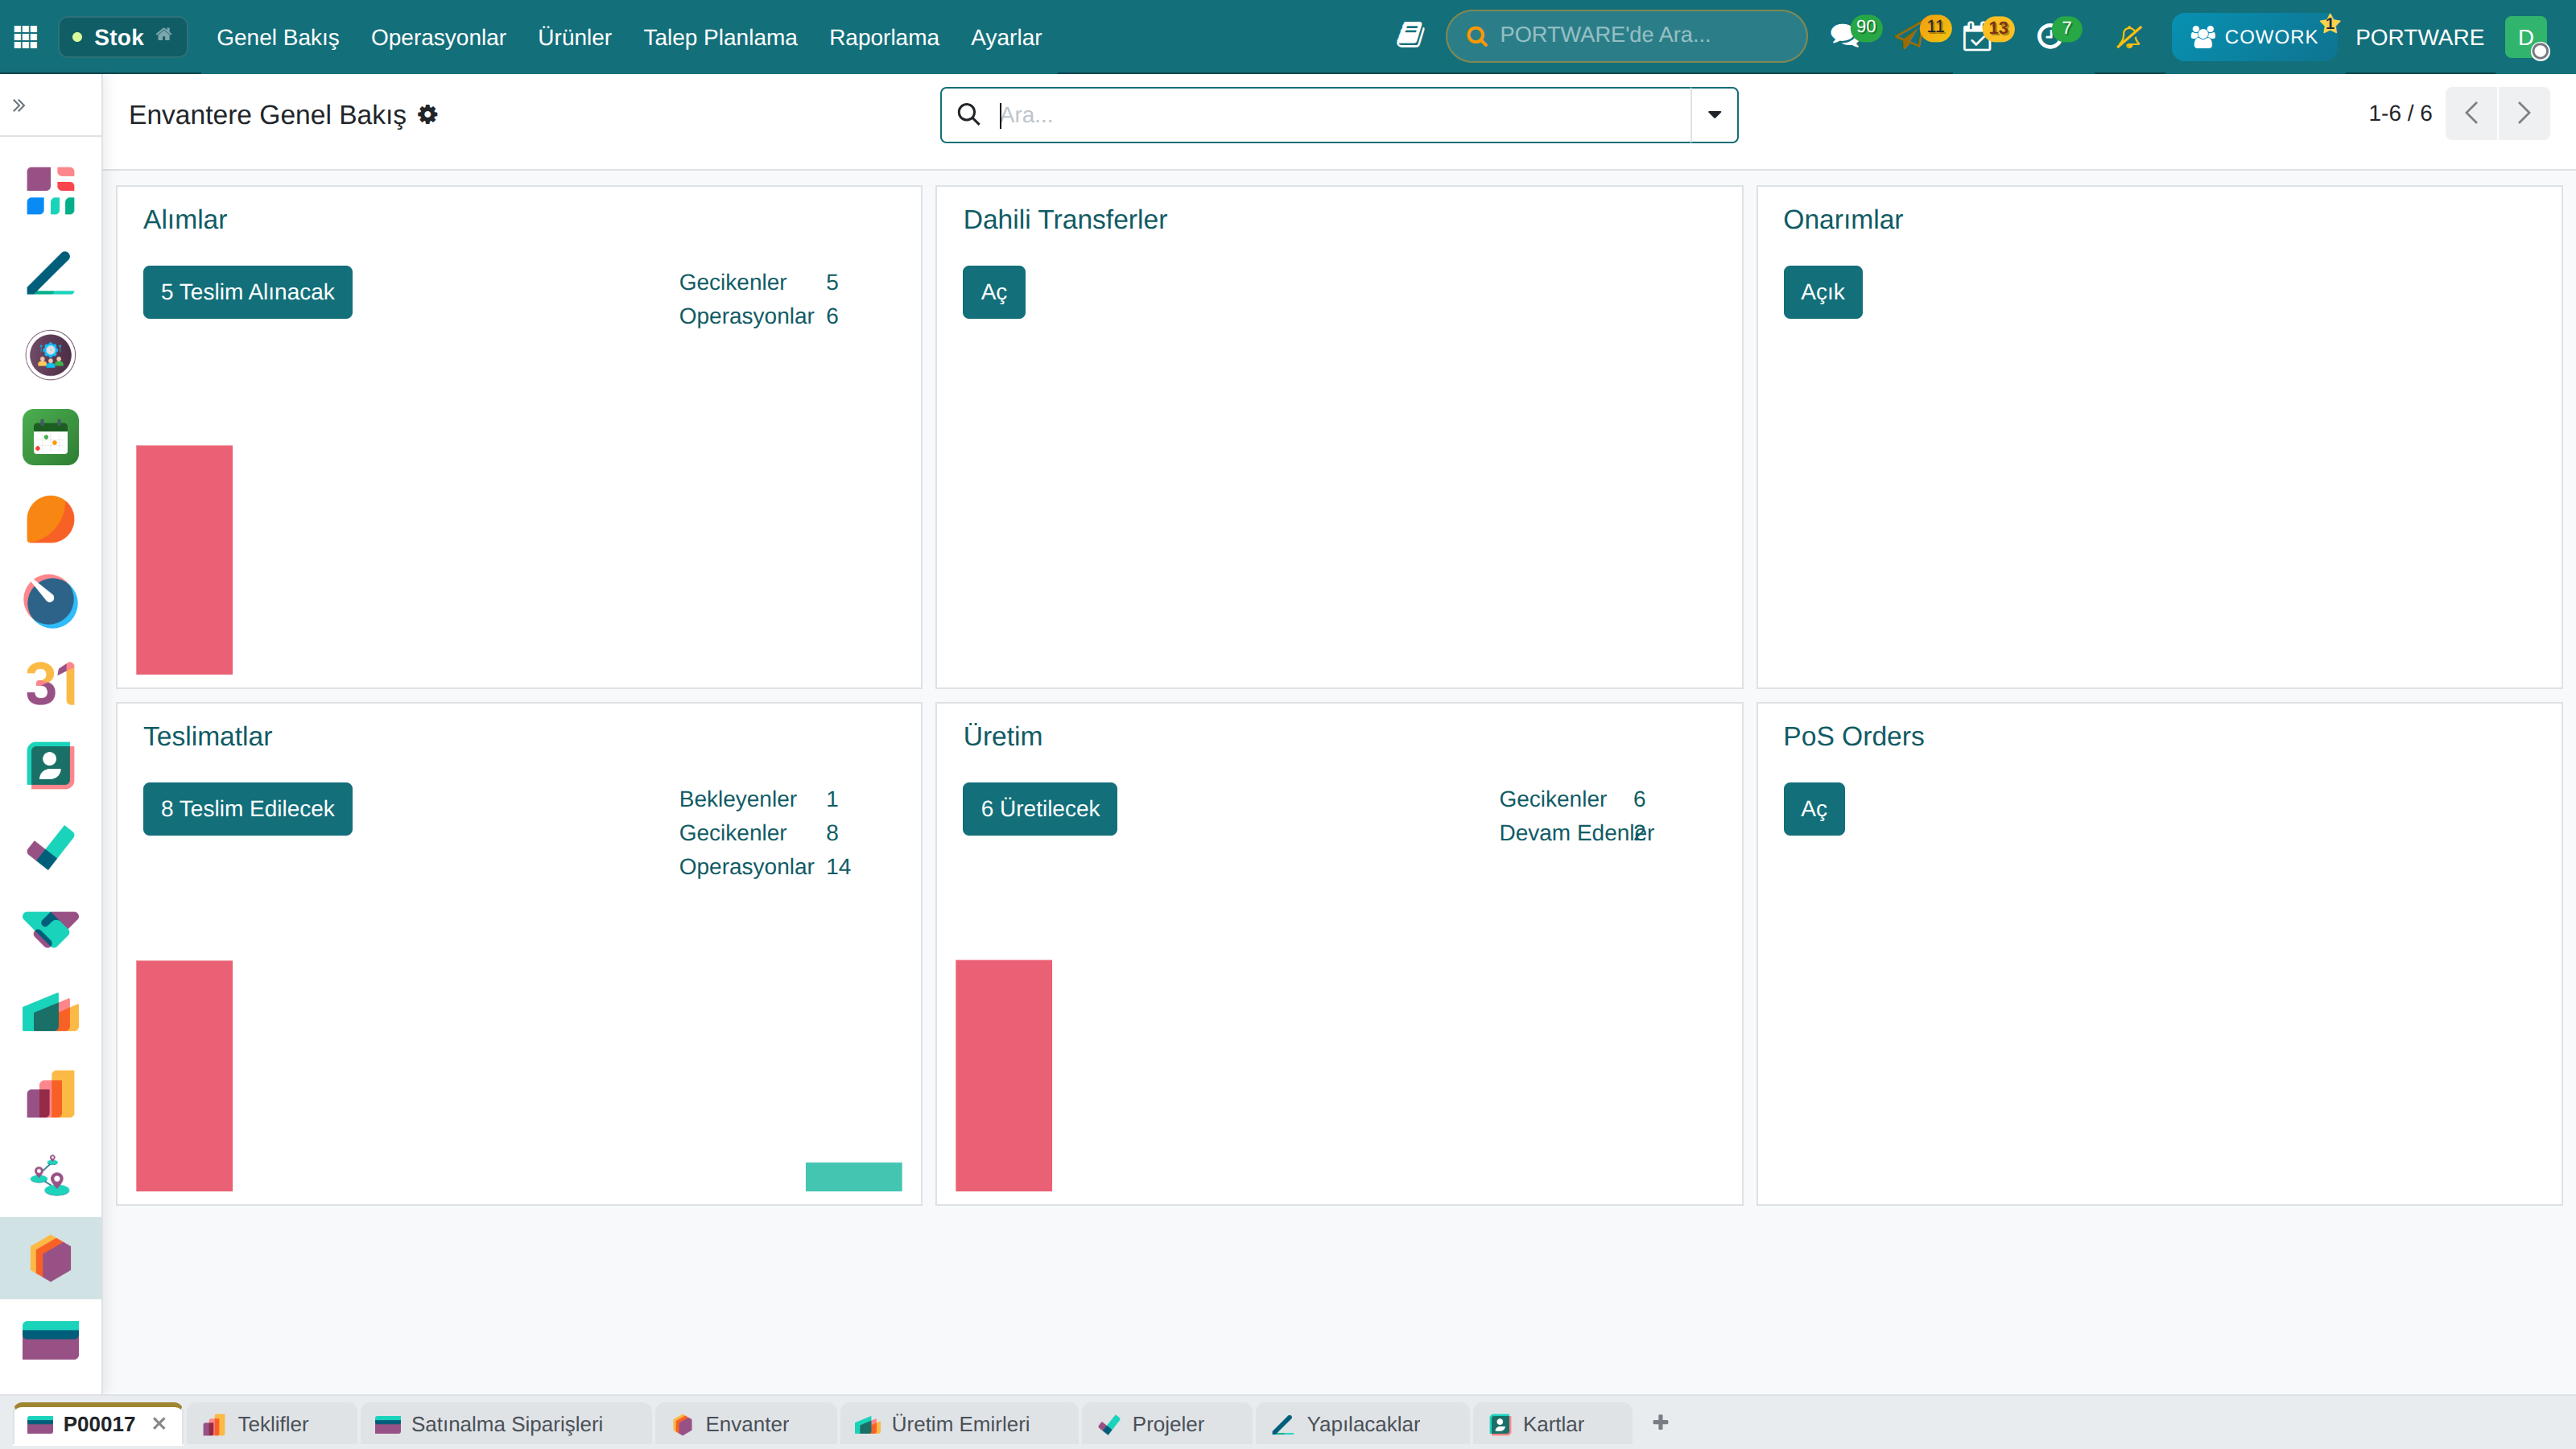Open Operasyonlar 14 link in Teslimatlar
This screenshot has height=1449, width=2576.
click(x=765, y=867)
